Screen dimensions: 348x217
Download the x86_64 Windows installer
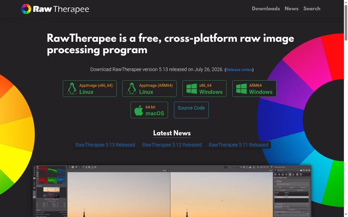(x=204, y=88)
